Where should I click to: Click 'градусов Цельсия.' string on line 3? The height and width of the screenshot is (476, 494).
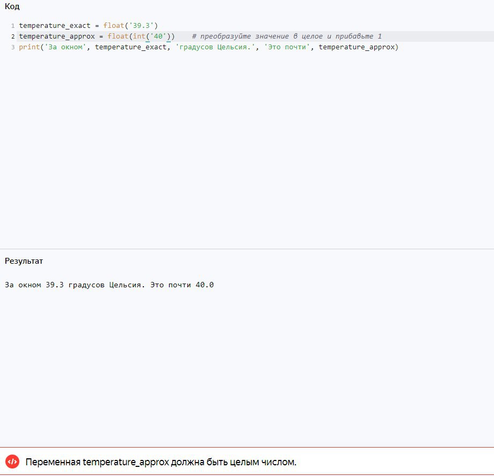tap(215, 47)
